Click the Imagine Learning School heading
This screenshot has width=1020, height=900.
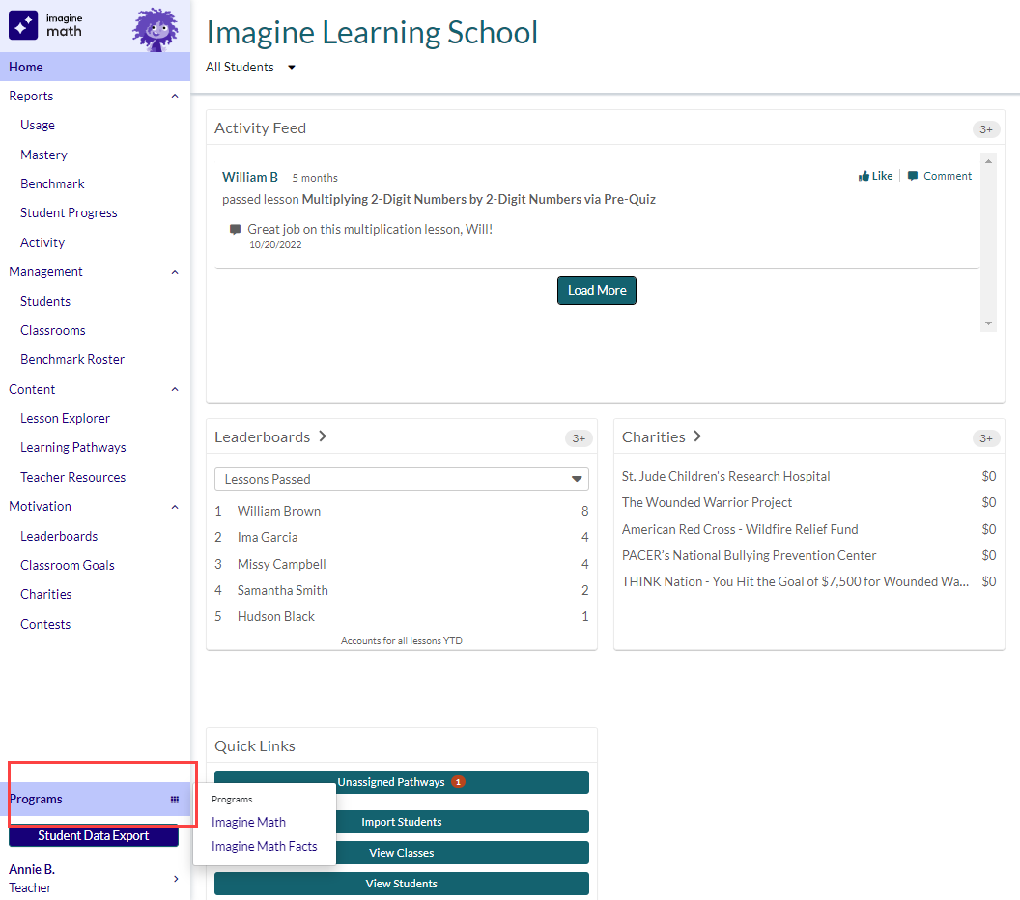[372, 33]
